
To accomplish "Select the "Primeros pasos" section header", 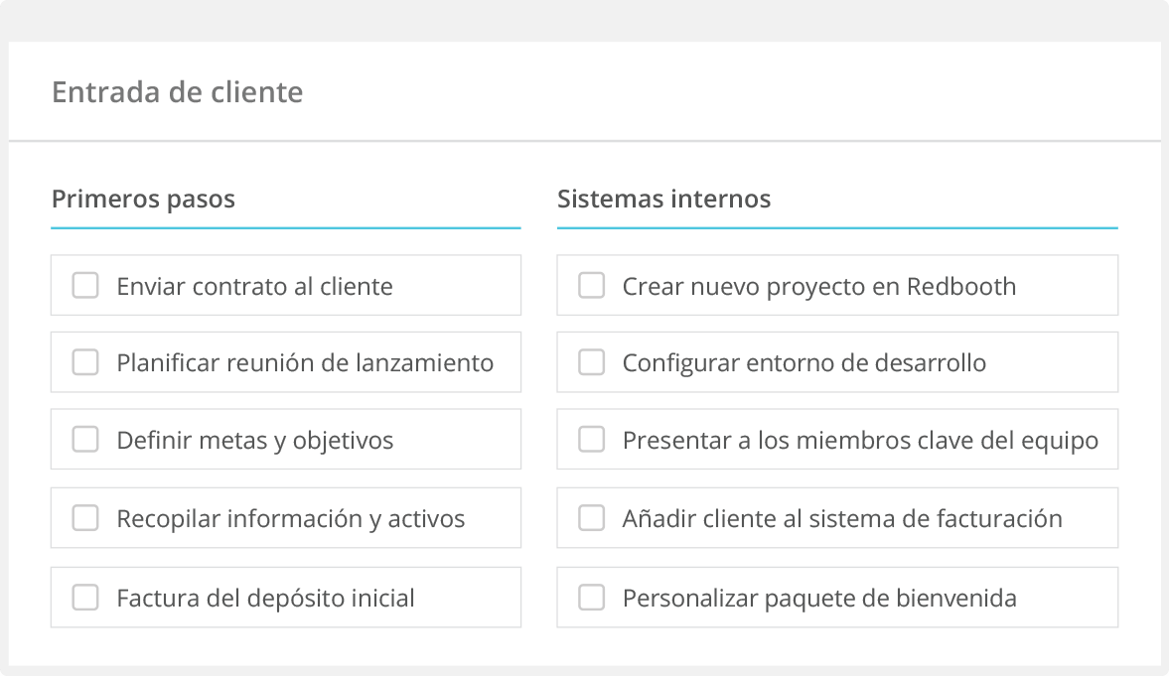I will pos(143,199).
